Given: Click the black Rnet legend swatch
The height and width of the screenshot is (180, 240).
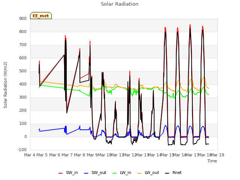Looking at the screenshot, I should click(x=167, y=173).
